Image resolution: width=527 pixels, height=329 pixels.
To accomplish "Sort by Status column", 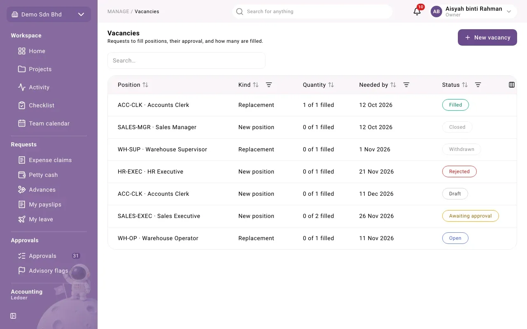I will pyautogui.click(x=465, y=85).
